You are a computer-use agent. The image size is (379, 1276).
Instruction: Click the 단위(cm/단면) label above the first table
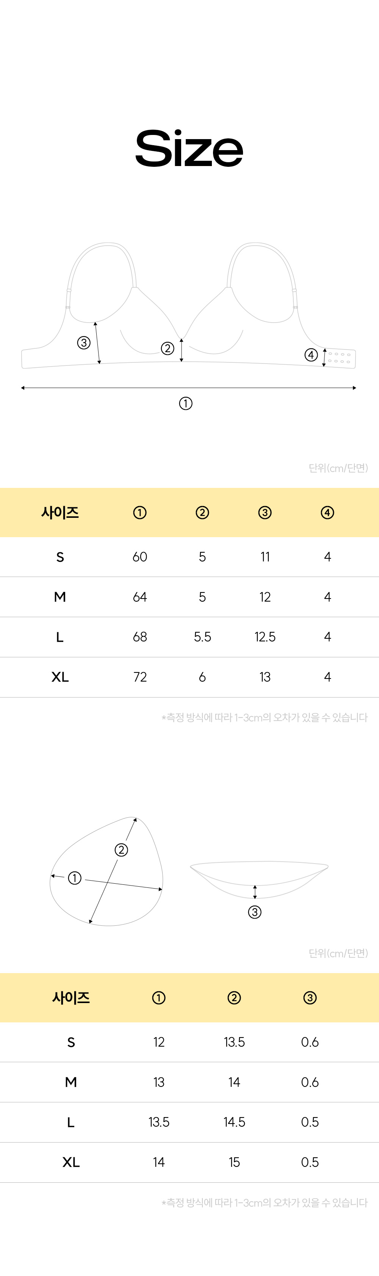(x=338, y=468)
